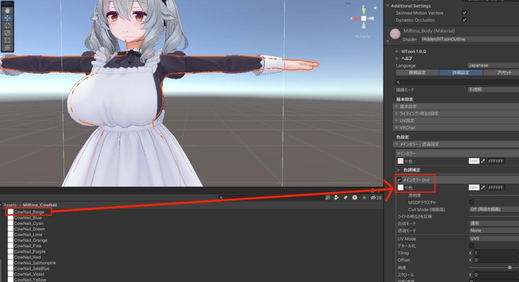Click the CowNail_Pink material icon
Viewport: 519px width, 282px height.
(x=11, y=246)
